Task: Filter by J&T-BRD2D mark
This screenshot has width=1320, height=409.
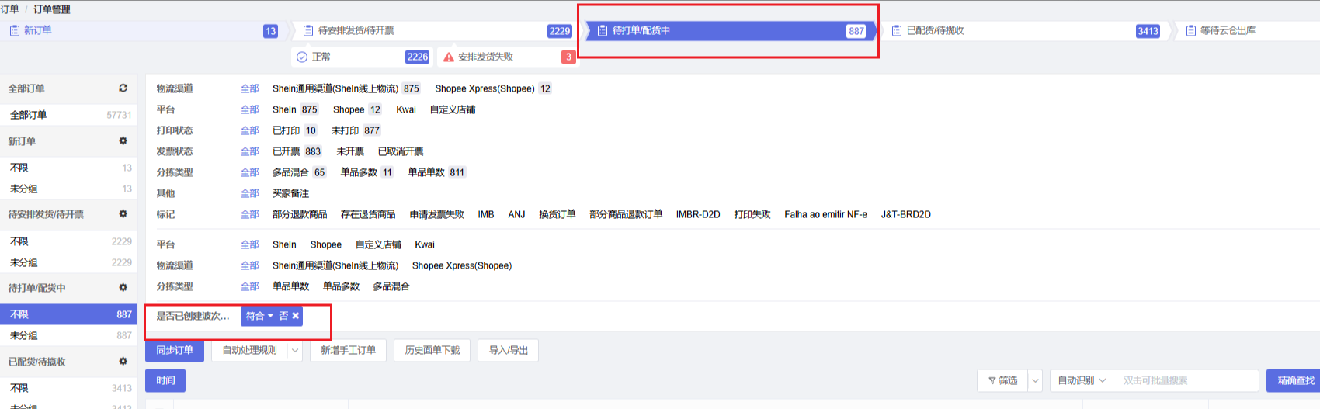Action: (905, 214)
